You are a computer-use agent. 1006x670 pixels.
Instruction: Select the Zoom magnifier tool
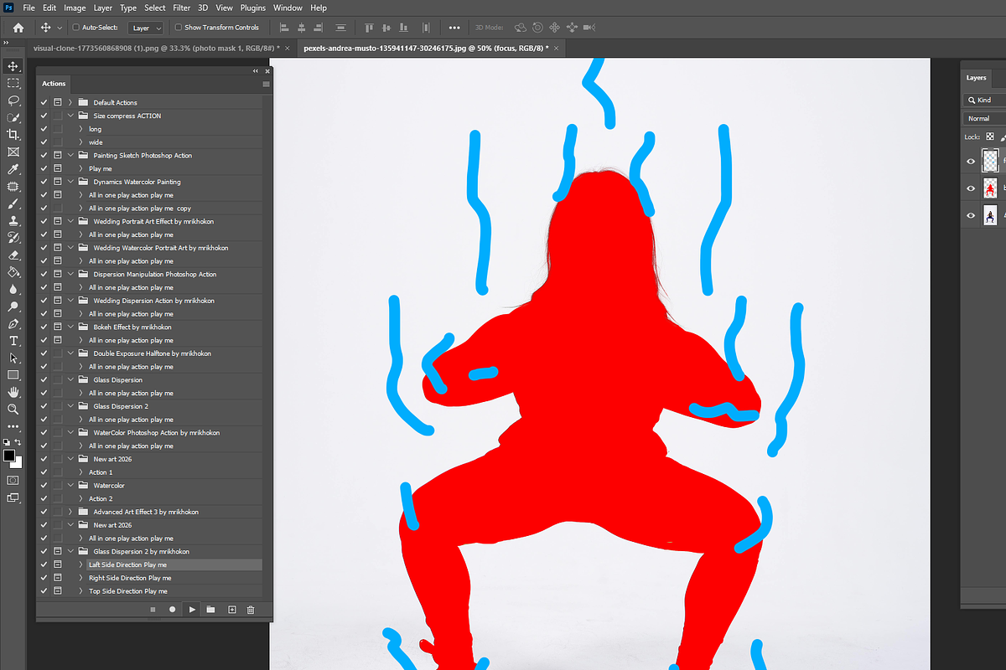point(13,410)
